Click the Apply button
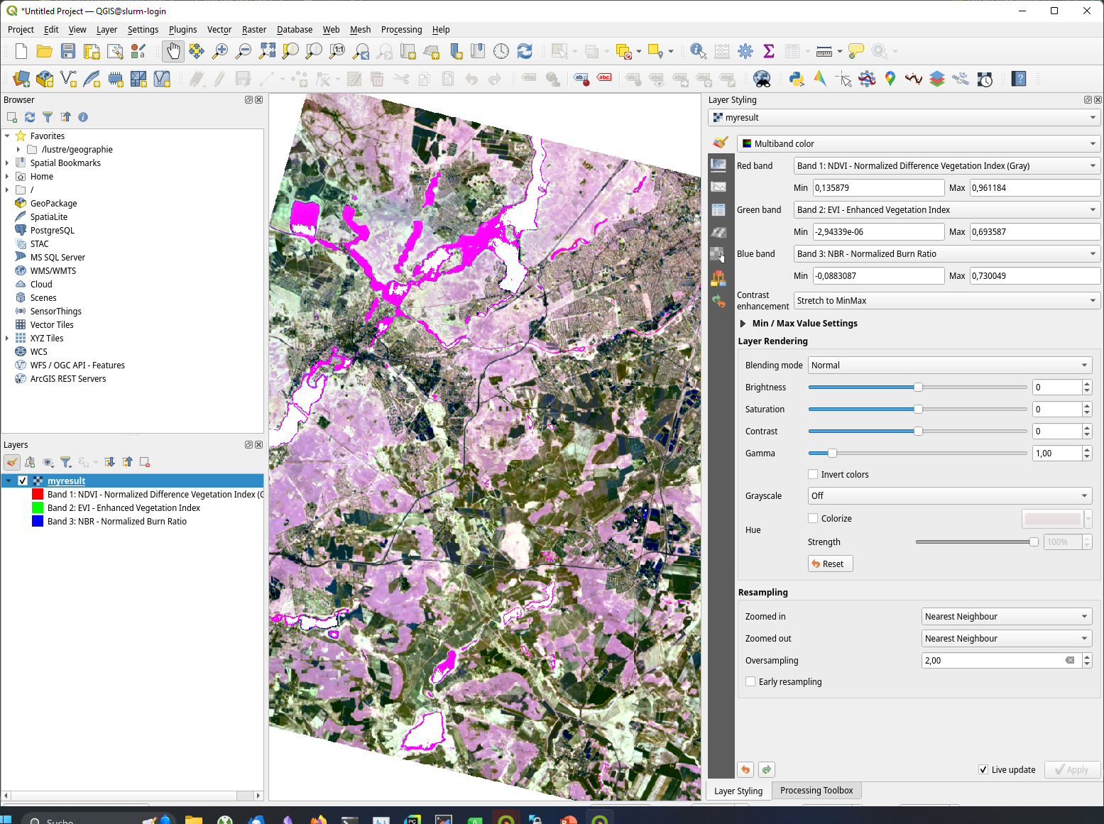 pos(1072,769)
